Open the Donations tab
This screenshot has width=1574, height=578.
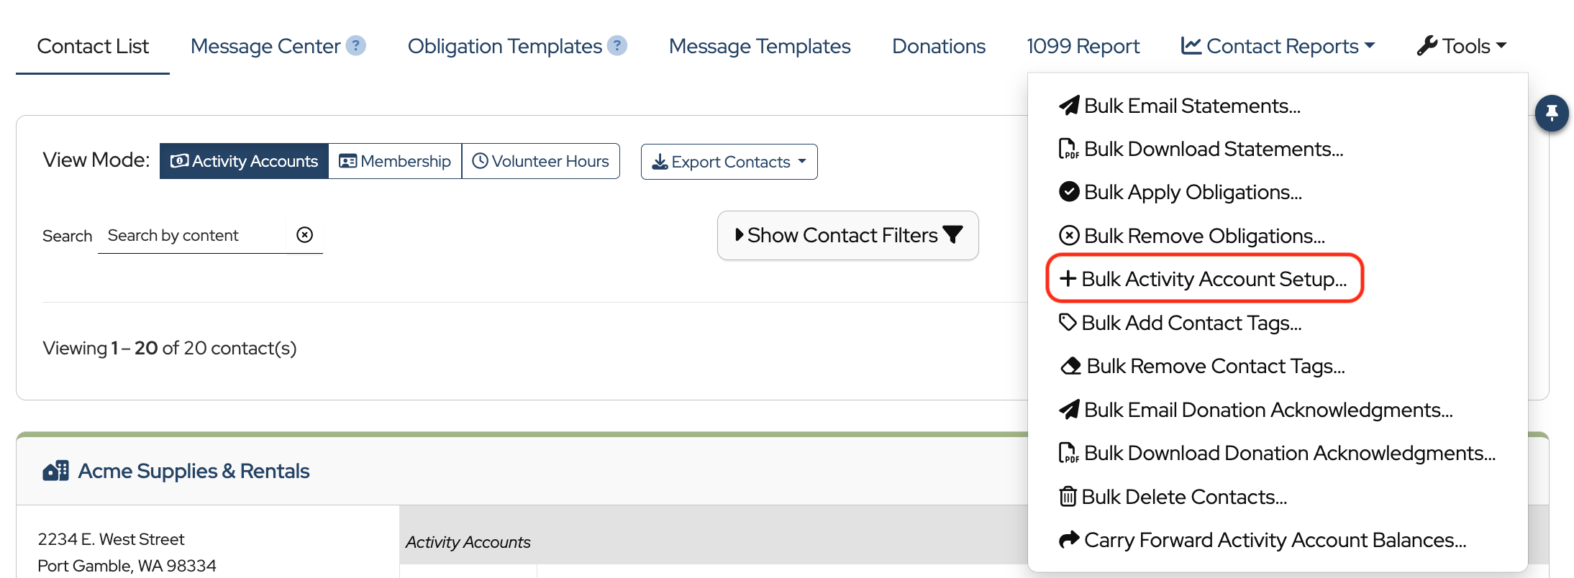[938, 46]
